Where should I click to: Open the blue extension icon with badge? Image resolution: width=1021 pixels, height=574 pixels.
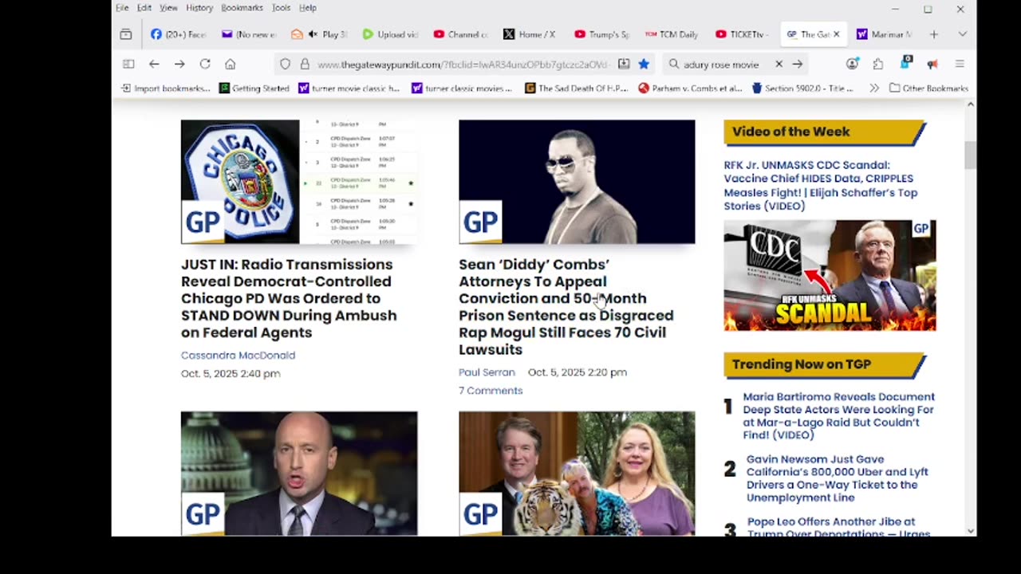coord(905,63)
